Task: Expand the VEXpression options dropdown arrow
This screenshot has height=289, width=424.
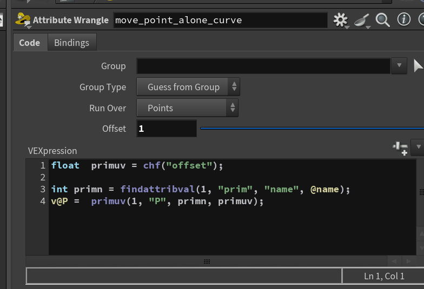Action: (418, 147)
